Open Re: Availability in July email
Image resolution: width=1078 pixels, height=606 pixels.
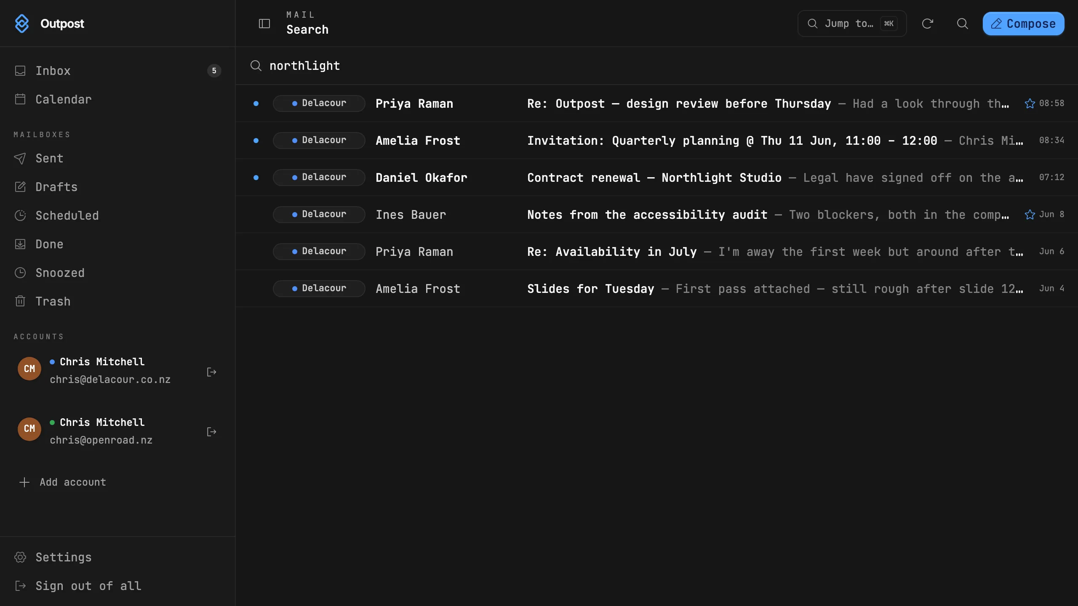point(656,252)
